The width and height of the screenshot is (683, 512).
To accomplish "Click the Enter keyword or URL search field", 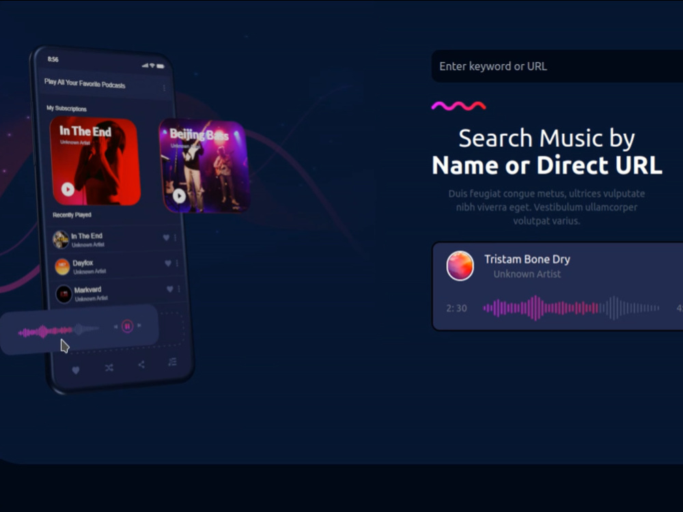I will coord(557,66).
